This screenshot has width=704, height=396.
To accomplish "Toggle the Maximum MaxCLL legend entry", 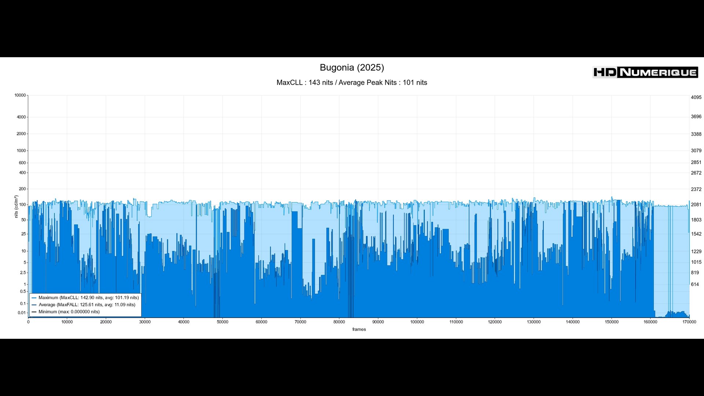I will (x=88, y=298).
